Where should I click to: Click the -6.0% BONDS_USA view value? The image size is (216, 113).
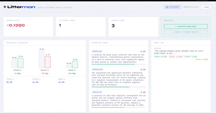tap(143, 52)
